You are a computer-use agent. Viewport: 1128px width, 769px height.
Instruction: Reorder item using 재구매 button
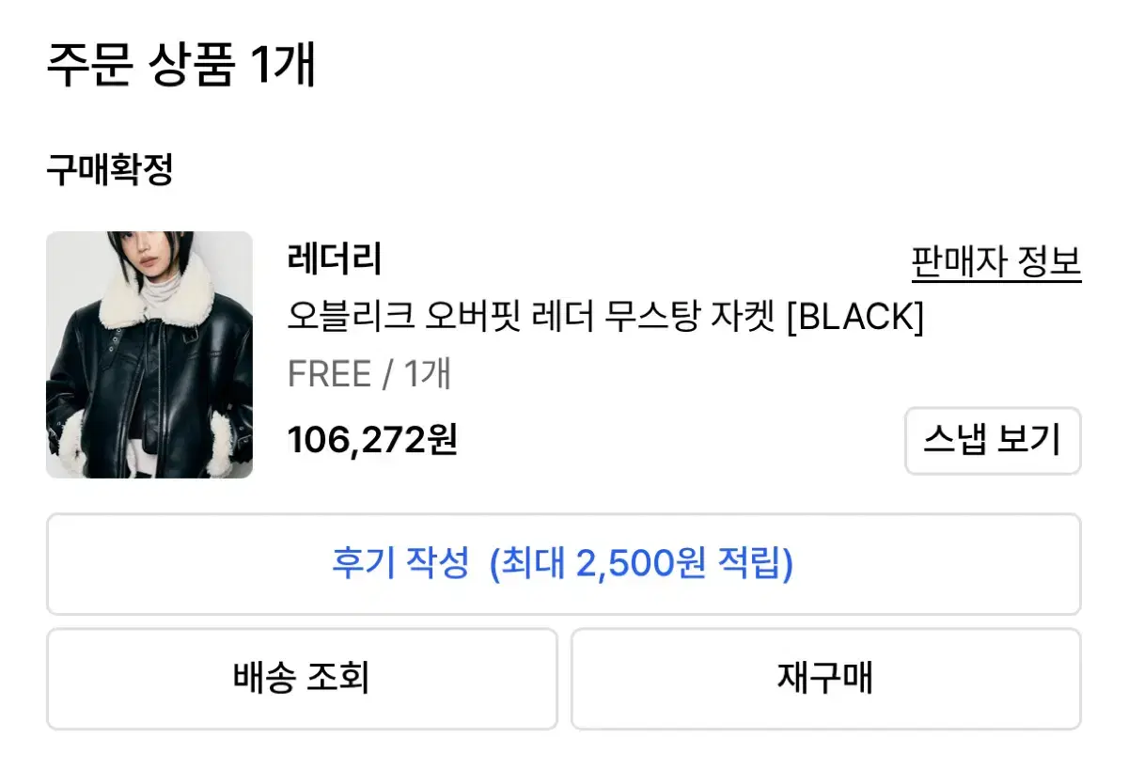(x=825, y=679)
